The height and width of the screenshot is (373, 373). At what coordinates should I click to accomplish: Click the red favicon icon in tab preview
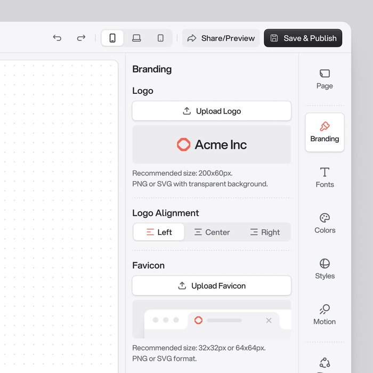198,320
